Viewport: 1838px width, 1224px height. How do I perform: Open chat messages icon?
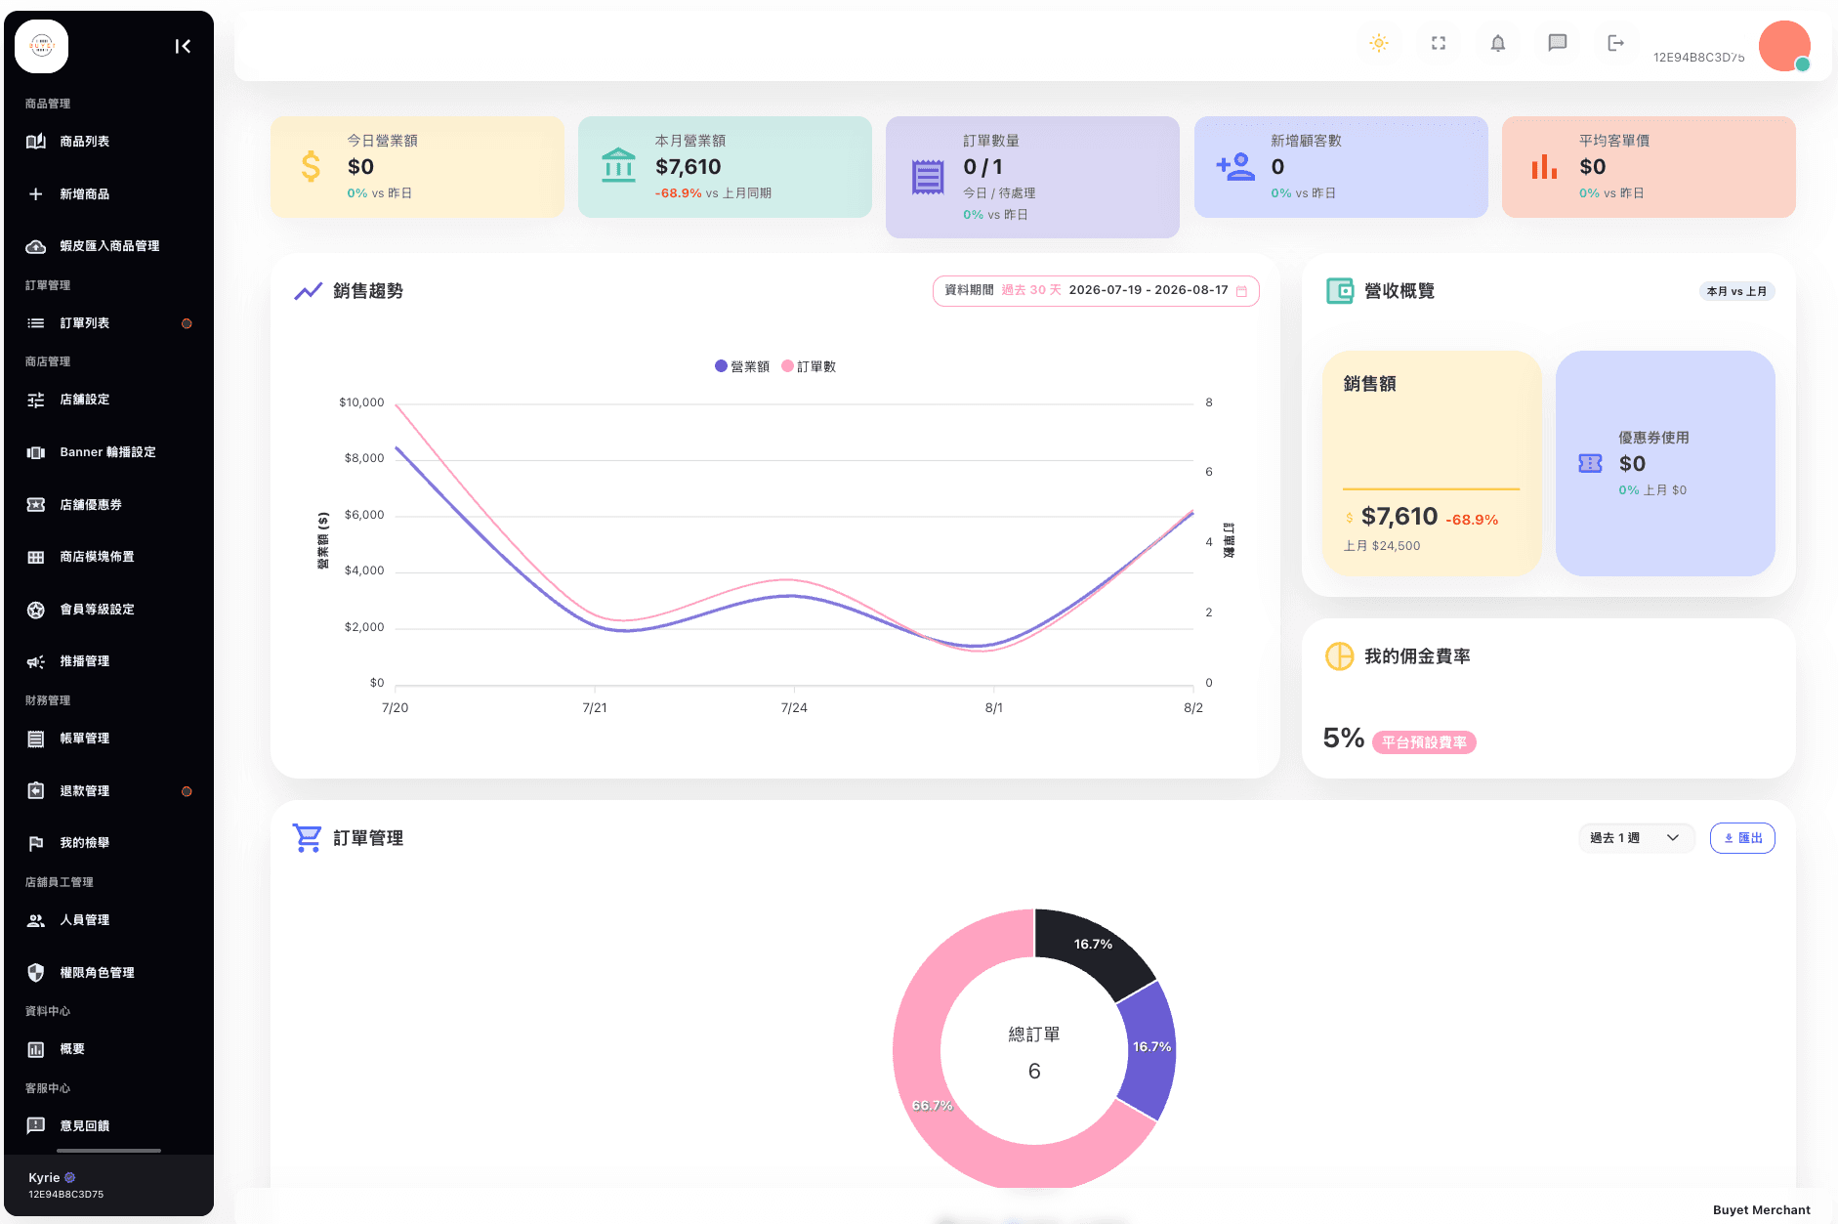coord(1558,43)
